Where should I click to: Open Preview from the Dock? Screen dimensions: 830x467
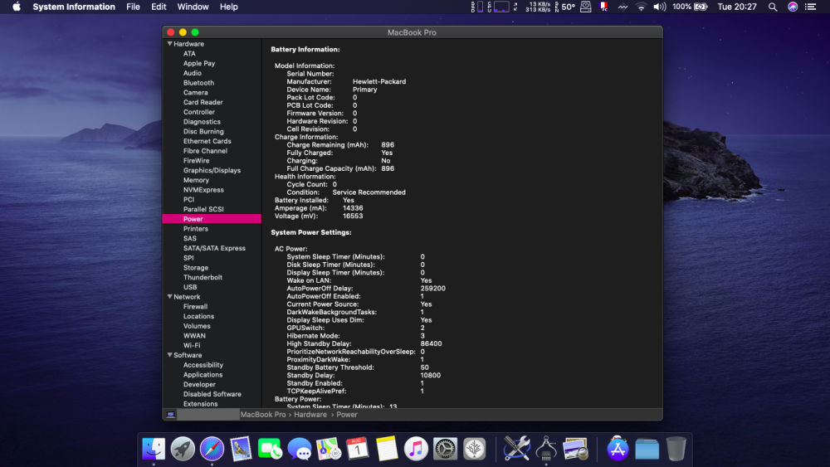pos(575,449)
